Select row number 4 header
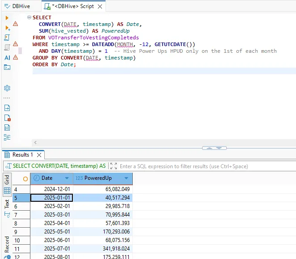This screenshot has width=296, height=259. (21, 189)
